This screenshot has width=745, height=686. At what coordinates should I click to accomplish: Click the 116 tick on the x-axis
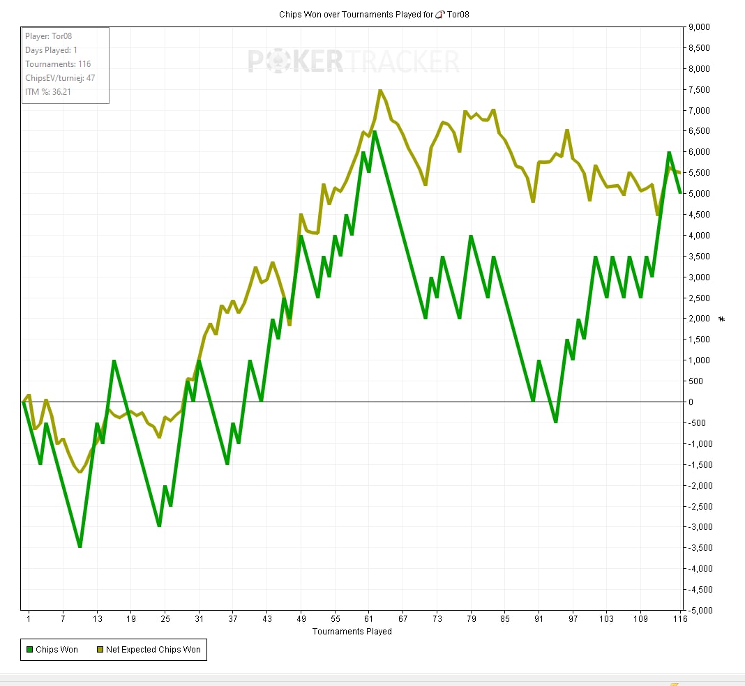tap(680, 619)
